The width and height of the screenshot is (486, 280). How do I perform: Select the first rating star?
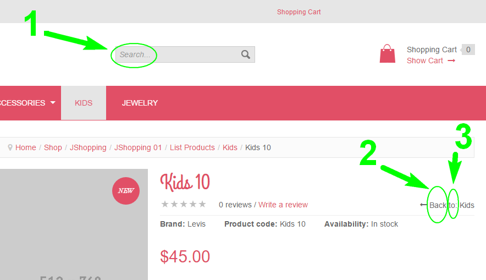coord(164,205)
